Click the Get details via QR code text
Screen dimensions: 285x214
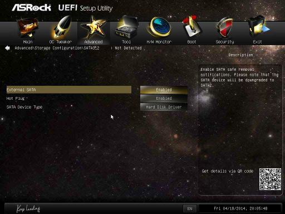click(228, 171)
